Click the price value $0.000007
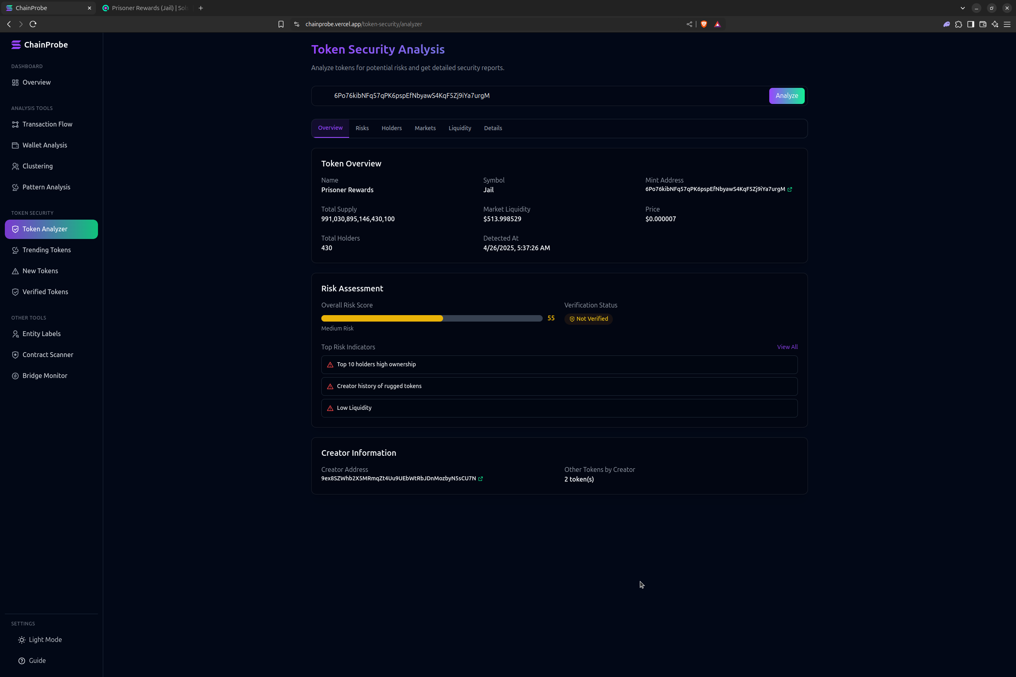This screenshot has width=1016, height=677. [660, 219]
